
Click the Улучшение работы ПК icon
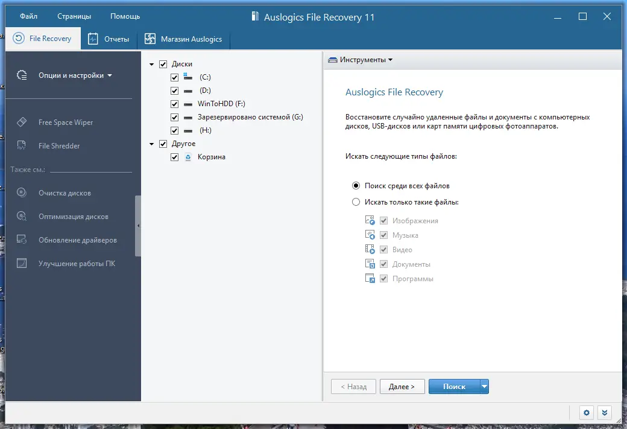click(x=22, y=263)
